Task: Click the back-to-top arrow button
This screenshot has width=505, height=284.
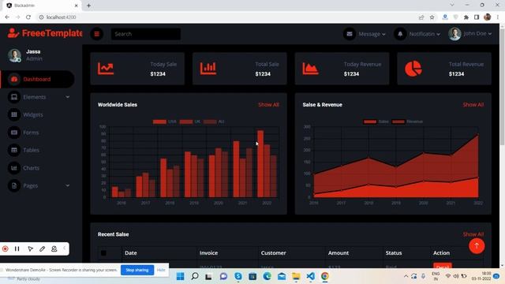Action: [x=477, y=246]
